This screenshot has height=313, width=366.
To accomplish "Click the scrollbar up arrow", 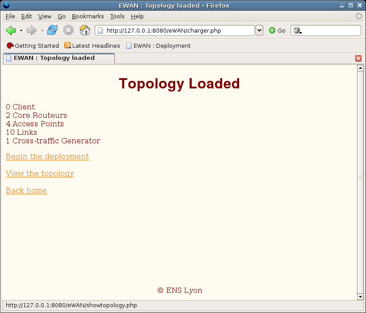I will tap(360, 68).
